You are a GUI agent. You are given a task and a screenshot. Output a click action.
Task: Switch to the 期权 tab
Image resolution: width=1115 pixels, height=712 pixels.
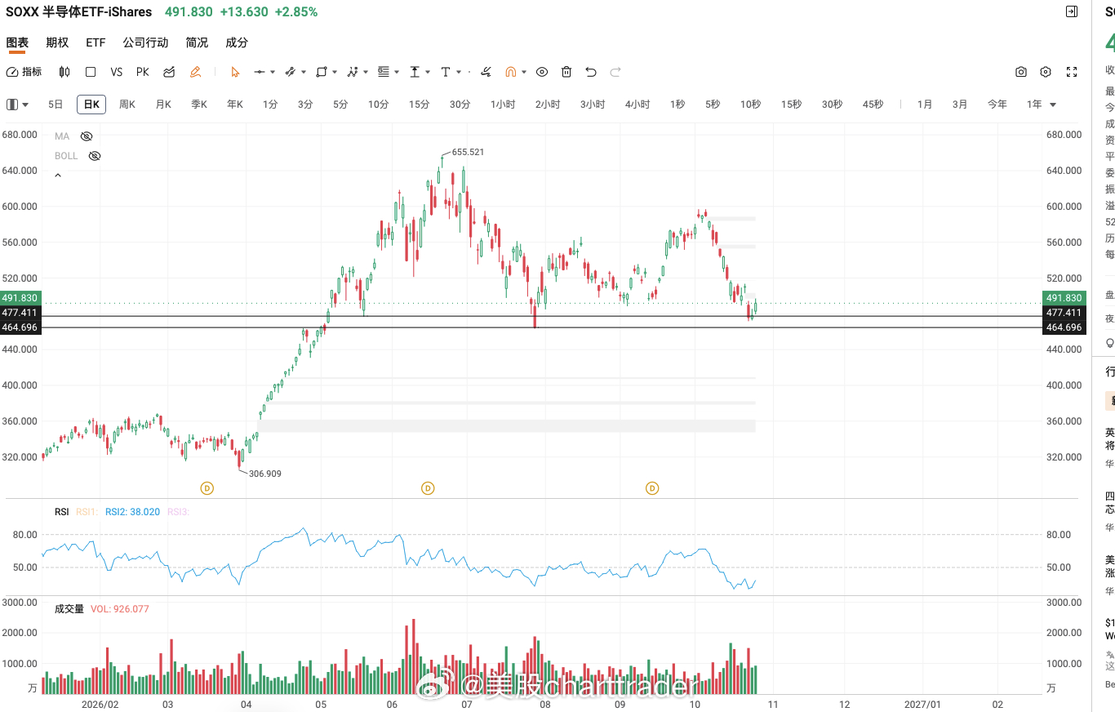(57, 42)
